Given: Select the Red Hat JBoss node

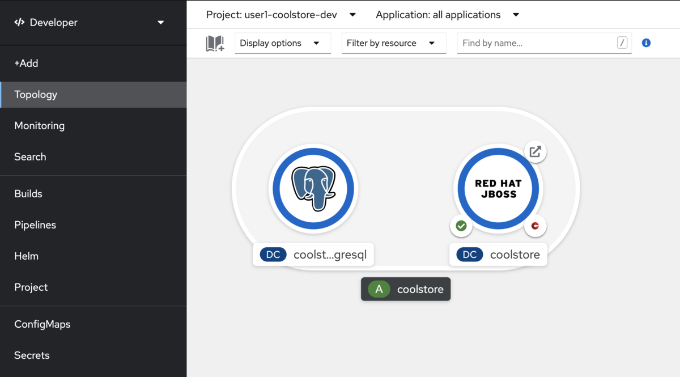Looking at the screenshot, I should pyautogui.click(x=498, y=189).
